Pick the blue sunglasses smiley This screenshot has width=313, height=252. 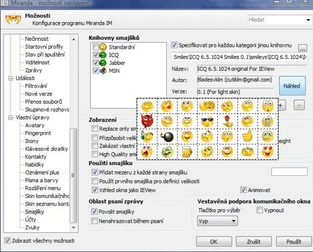point(207,121)
